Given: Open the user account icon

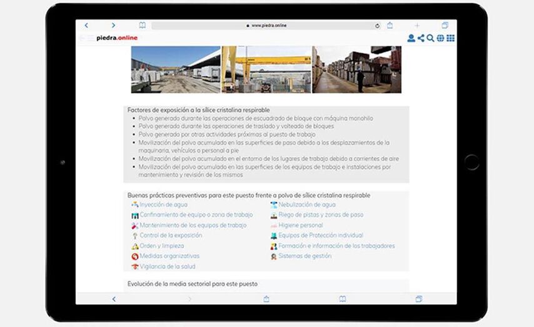Looking at the screenshot, I should (x=411, y=38).
